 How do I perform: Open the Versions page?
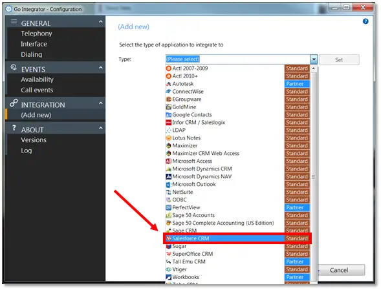[x=34, y=140]
